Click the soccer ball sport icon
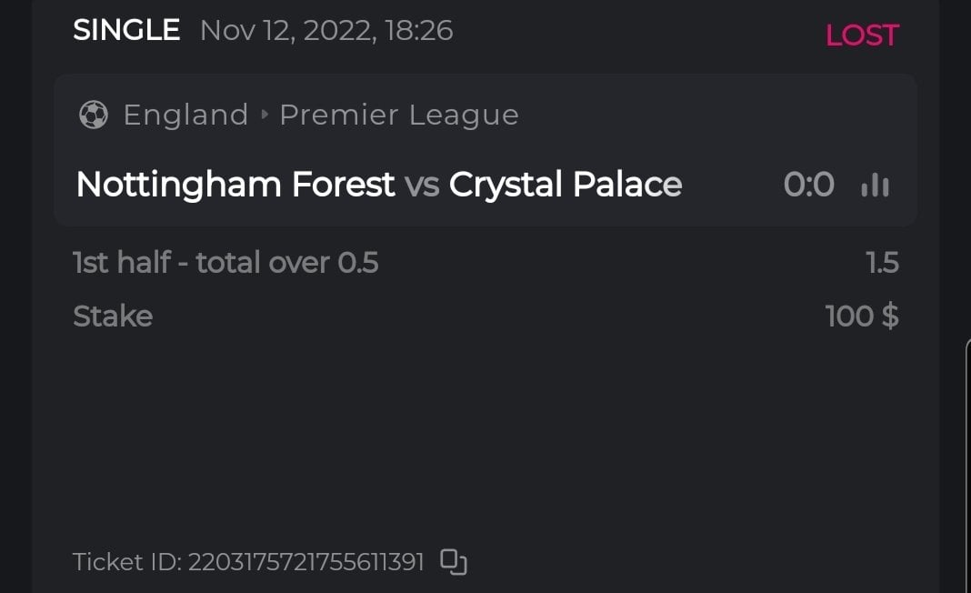 point(93,116)
